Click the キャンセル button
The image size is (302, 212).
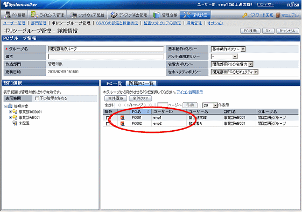(x=287, y=31)
